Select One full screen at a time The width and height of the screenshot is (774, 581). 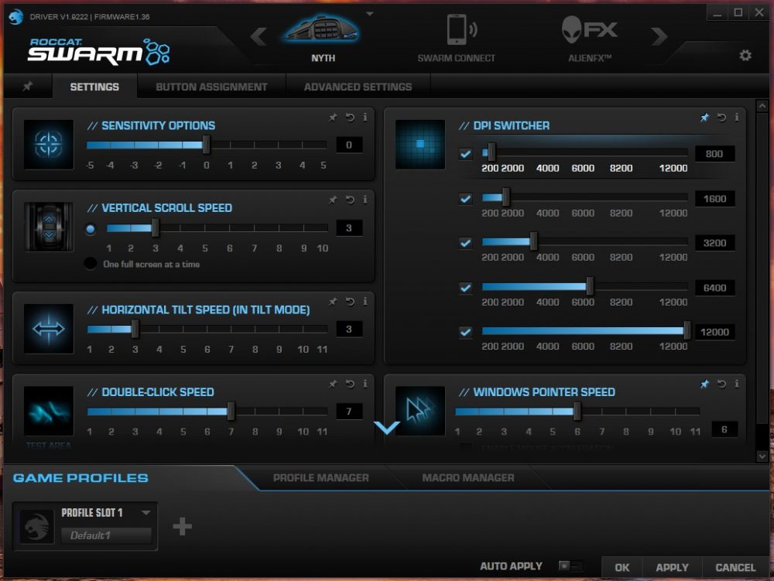pos(91,263)
